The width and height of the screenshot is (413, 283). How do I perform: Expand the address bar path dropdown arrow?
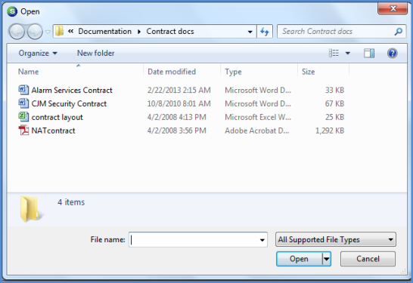click(x=250, y=32)
